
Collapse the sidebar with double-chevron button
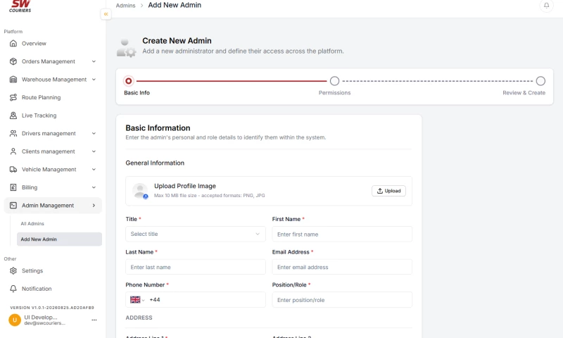(x=106, y=14)
